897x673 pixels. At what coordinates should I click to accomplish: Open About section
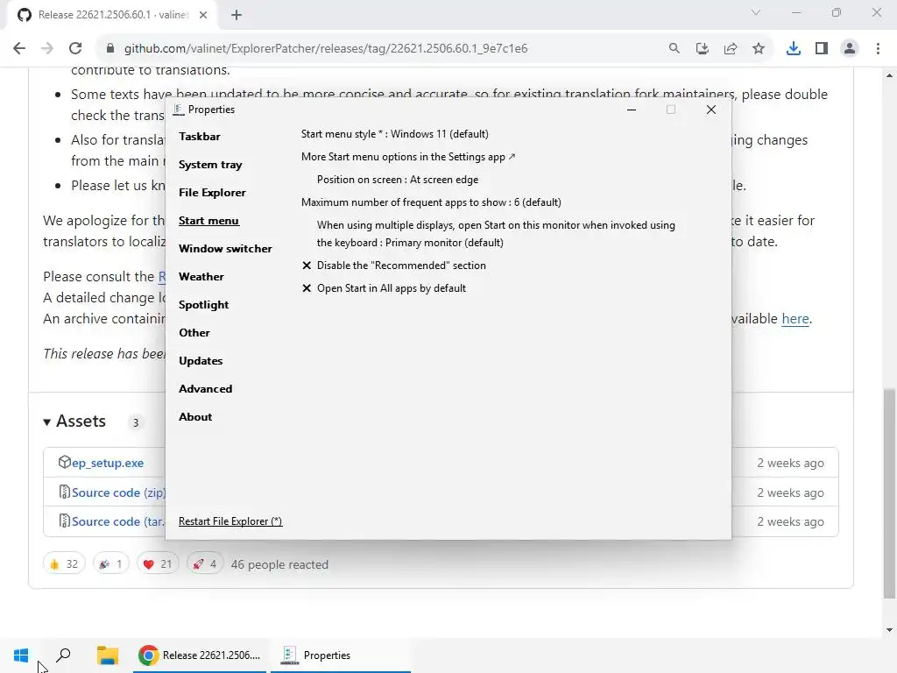click(x=195, y=416)
